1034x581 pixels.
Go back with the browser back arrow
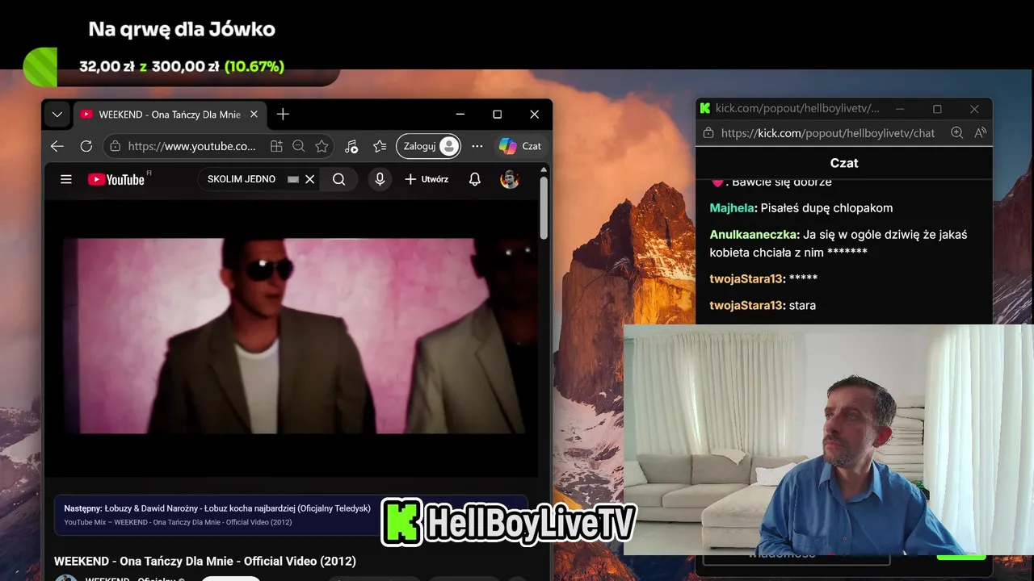(57, 146)
